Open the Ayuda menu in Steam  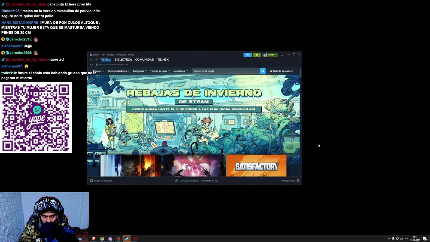tap(131, 55)
